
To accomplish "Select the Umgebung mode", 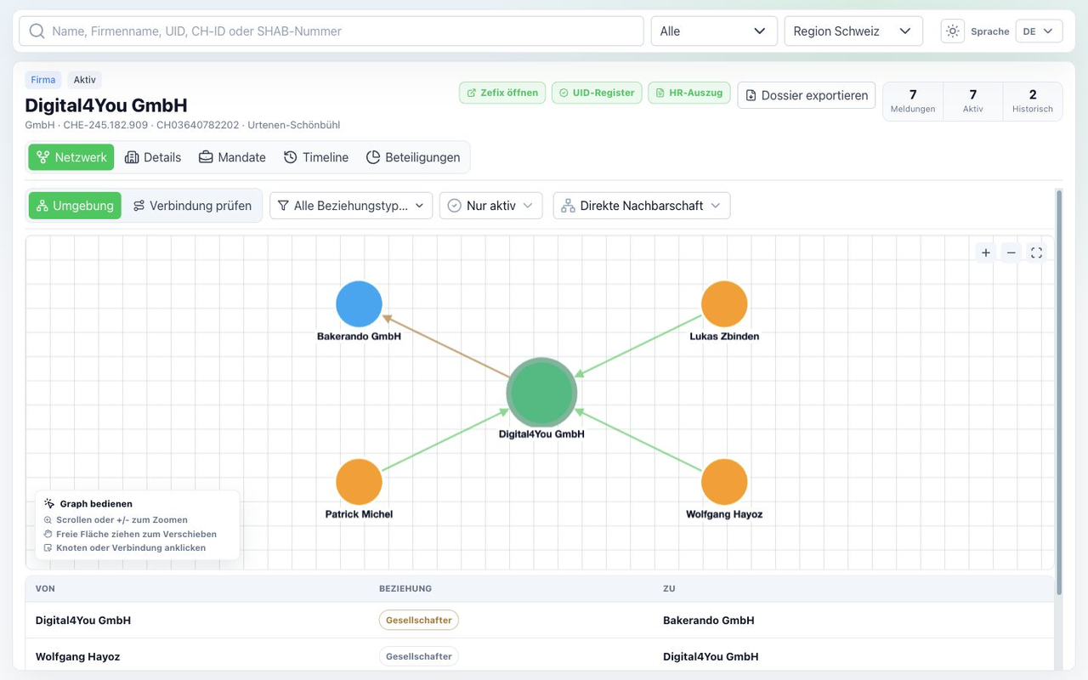I will tap(75, 206).
